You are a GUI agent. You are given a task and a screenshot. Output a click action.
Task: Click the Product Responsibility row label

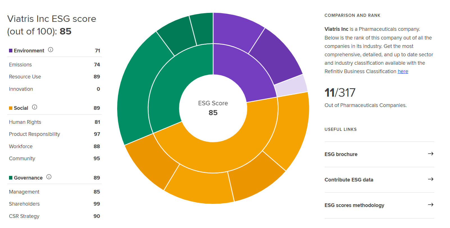(x=35, y=134)
